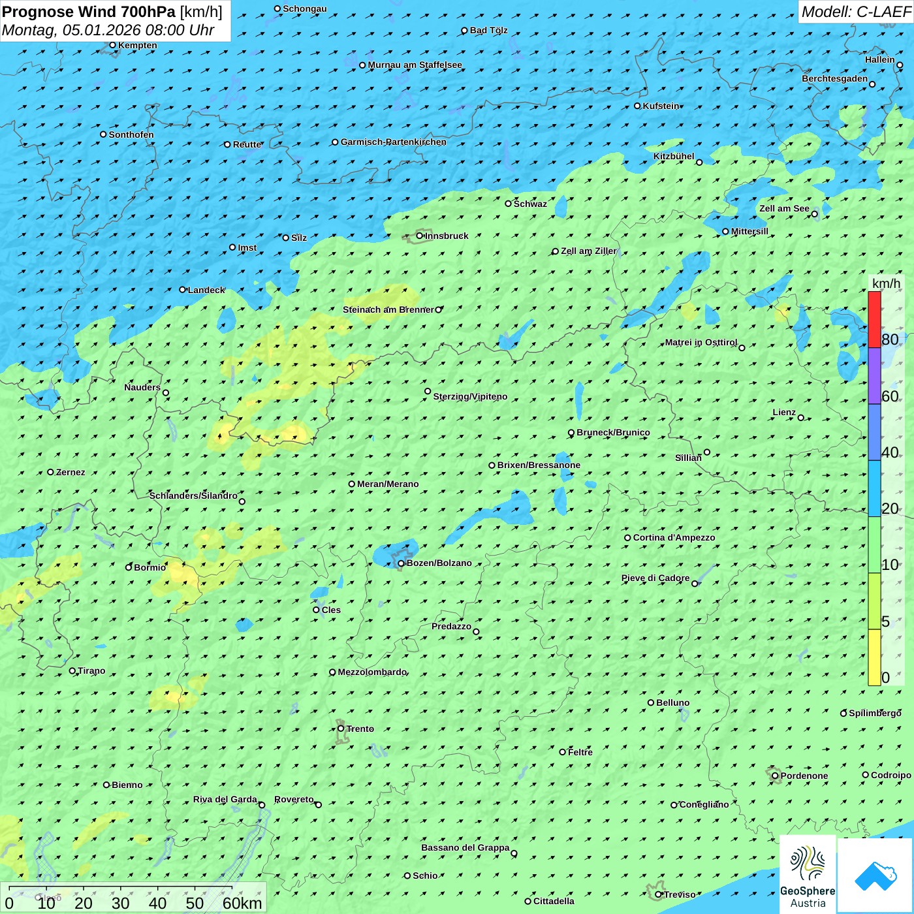Screen dimensions: 914x914
Task: Select the Innsbruck city marker
Action: (420, 236)
